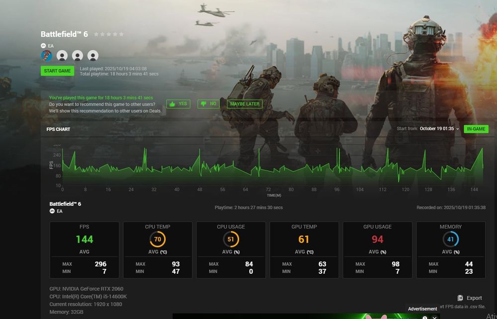Click the thumbs-up icon on YES

(172, 104)
